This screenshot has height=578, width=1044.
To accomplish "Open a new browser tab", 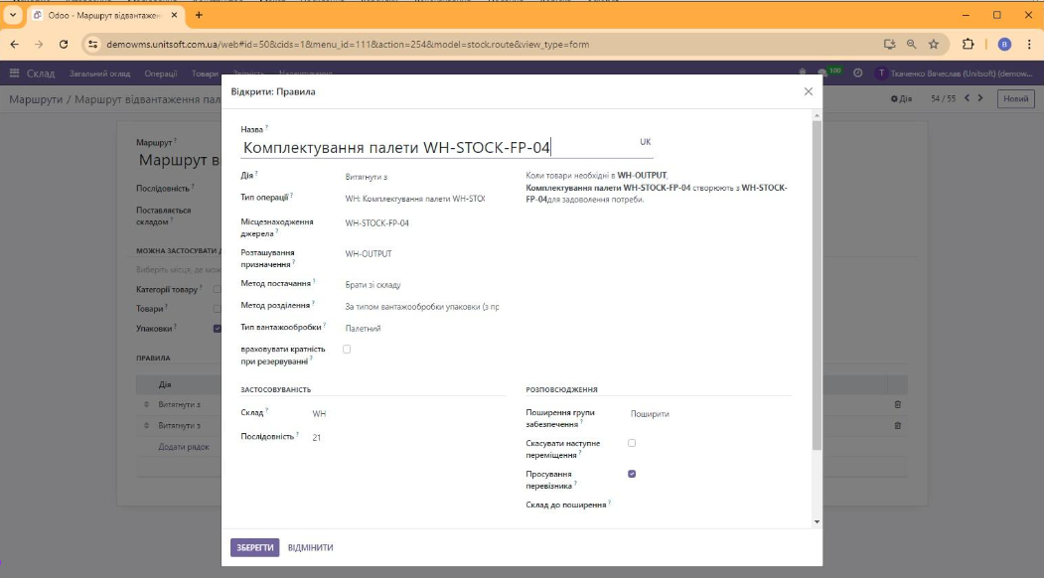I will click(x=199, y=15).
